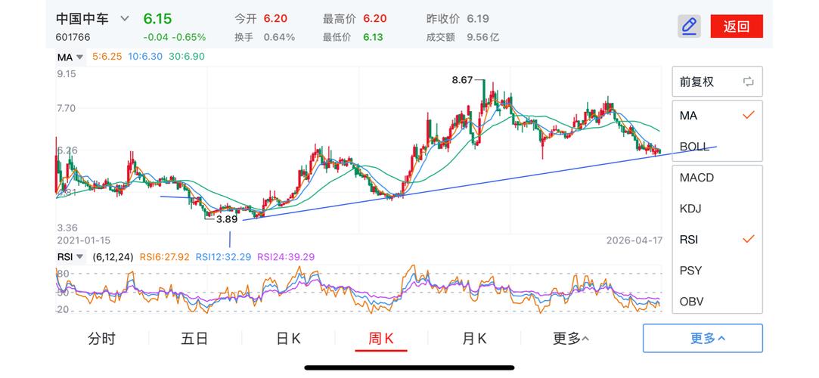Screen dimensions: 819x378
Task: Select the OBV indicator
Action: 717,301
